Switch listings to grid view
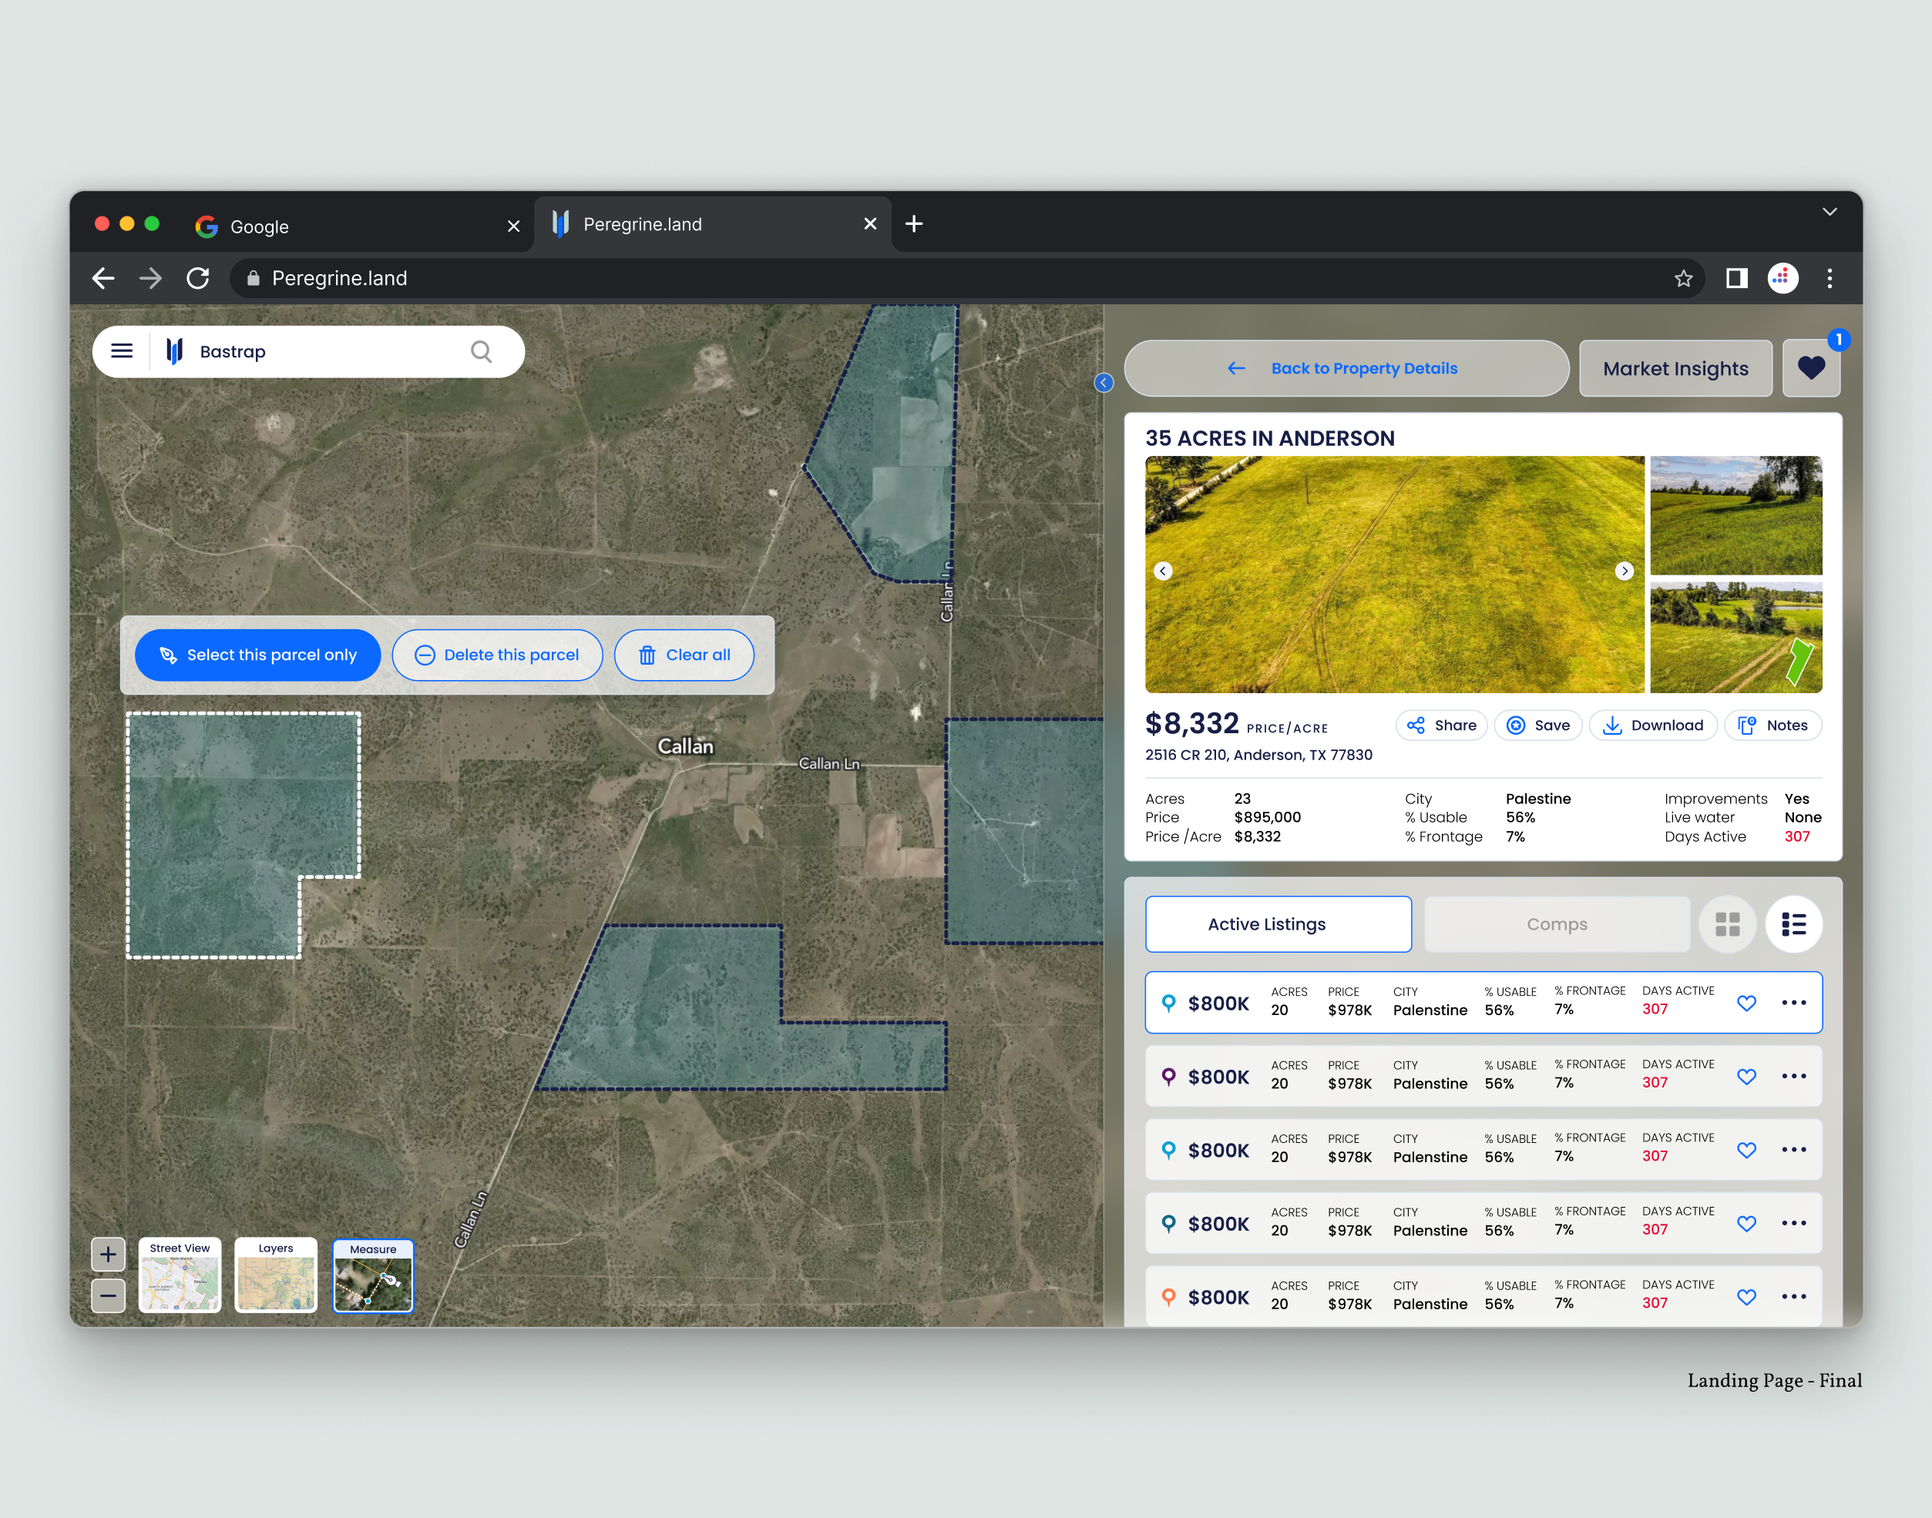The width and height of the screenshot is (1932, 1518). coord(1728,924)
